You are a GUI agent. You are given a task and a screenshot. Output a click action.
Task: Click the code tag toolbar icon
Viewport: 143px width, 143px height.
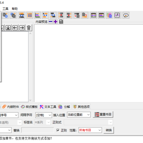point(117,15)
